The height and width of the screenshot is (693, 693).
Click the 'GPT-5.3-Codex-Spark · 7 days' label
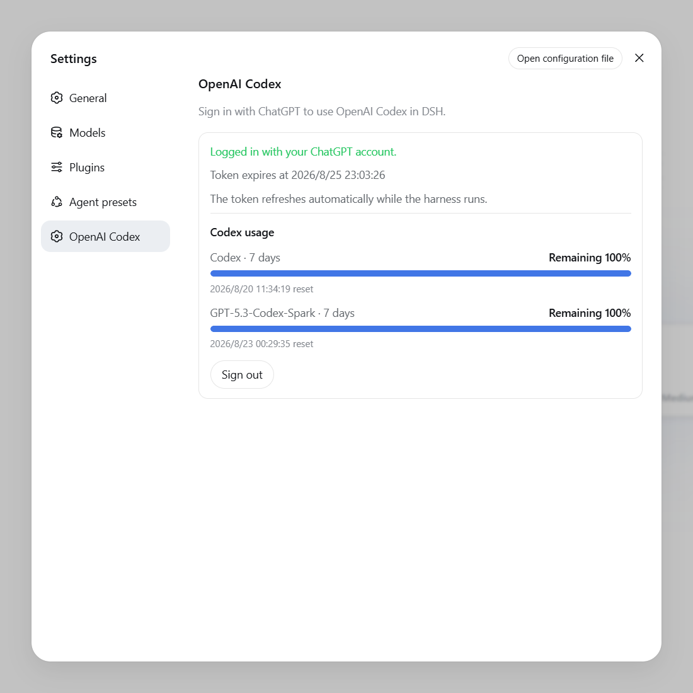click(x=282, y=313)
